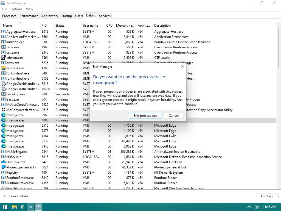Sort by the Description column header
Viewport: 281px width, 211px height.
(x=214, y=25)
